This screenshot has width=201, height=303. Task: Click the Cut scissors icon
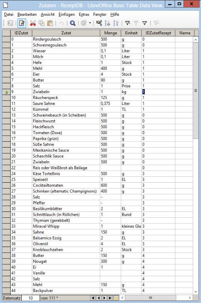point(33,23)
